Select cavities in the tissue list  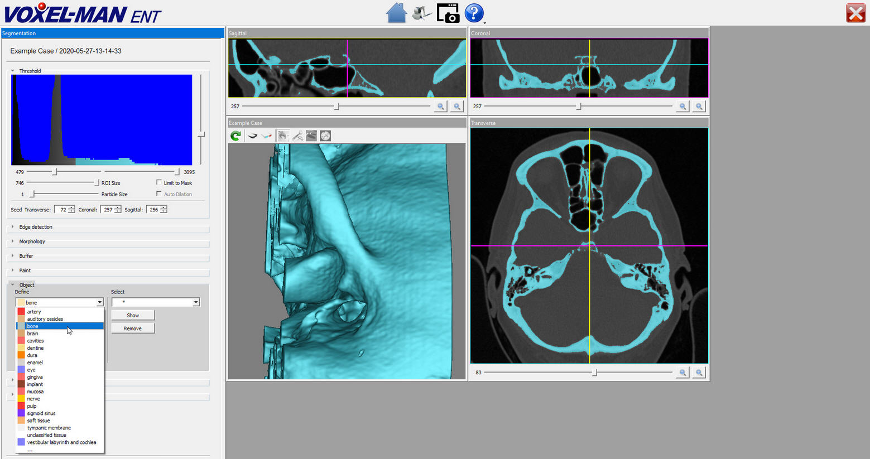[60, 341]
